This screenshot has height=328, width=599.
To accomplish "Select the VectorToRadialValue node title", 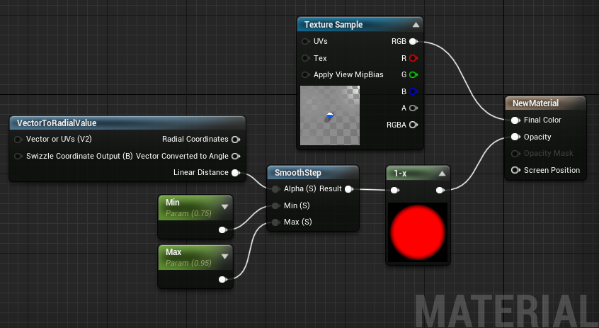I will click(57, 123).
